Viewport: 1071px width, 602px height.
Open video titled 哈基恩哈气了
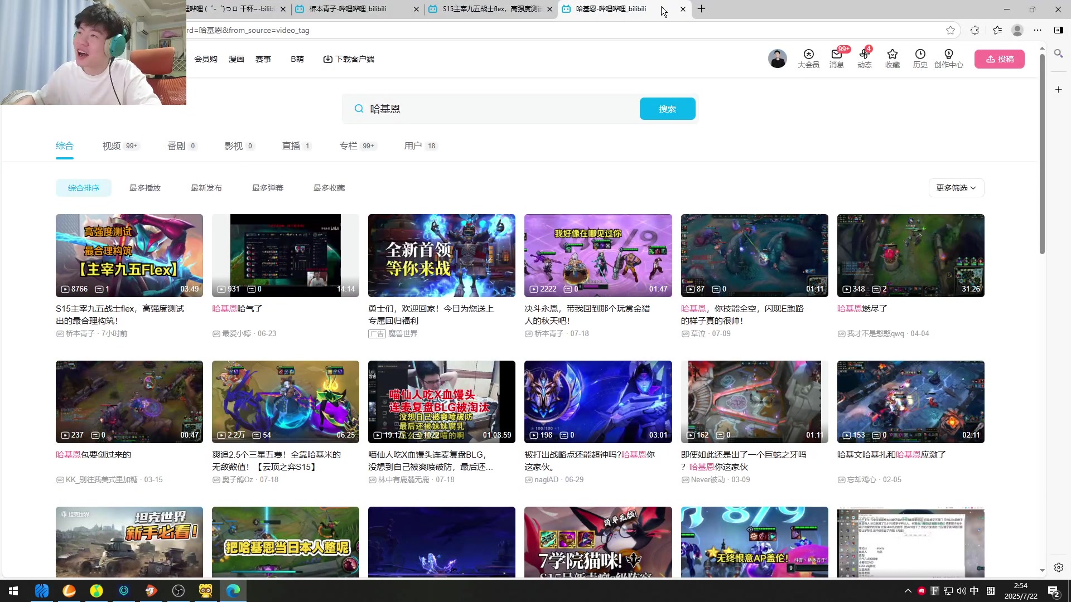tap(237, 308)
